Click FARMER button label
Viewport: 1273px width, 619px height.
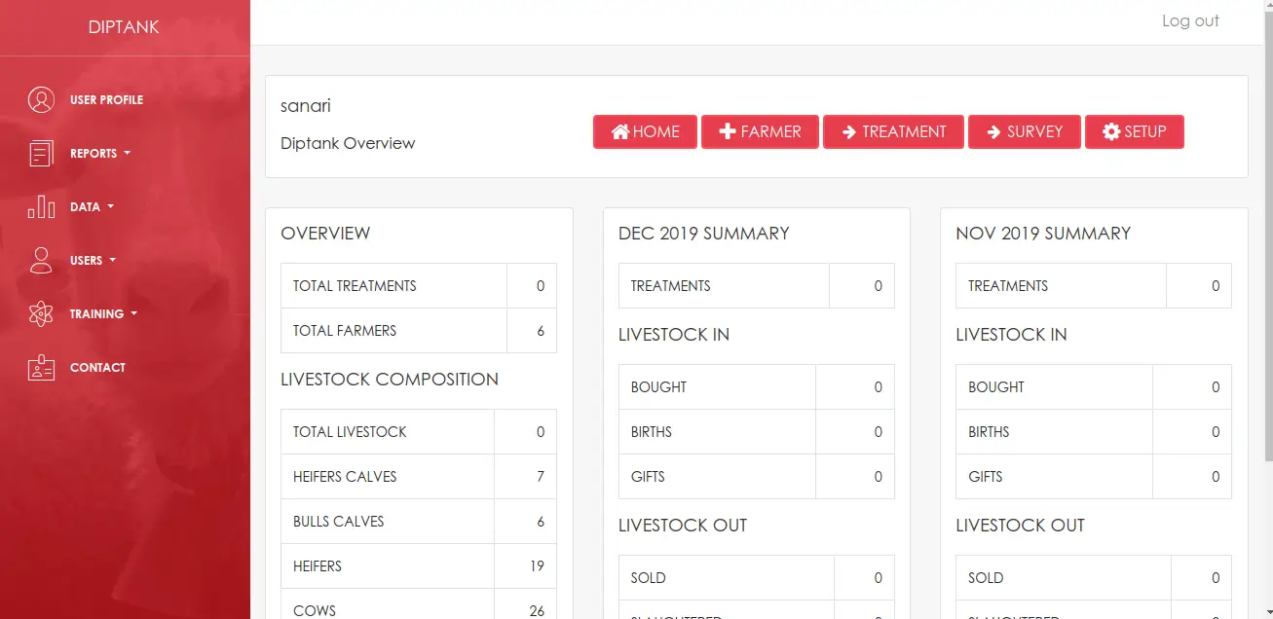pyautogui.click(x=770, y=131)
